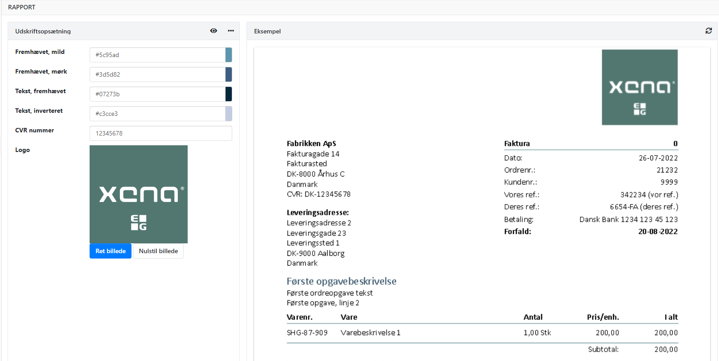Click the Xena logo in the invoice preview
Screen dimensions: 719x361
[640, 87]
